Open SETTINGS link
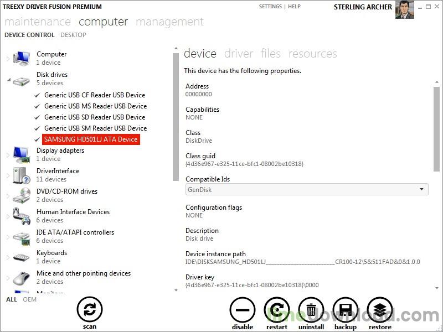This screenshot has height=332, width=443. pyautogui.click(x=270, y=7)
